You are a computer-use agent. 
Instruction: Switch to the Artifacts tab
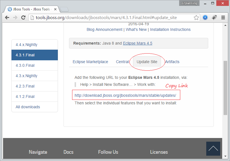tap(172, 62)
